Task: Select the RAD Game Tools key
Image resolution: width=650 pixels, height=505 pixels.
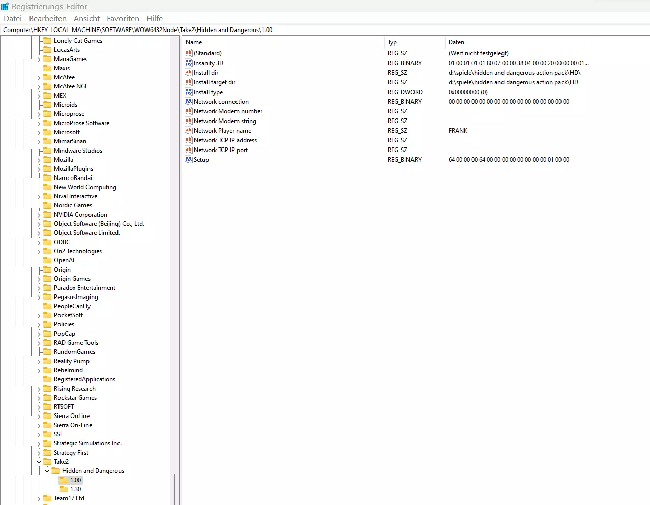Action: [76, 342]
